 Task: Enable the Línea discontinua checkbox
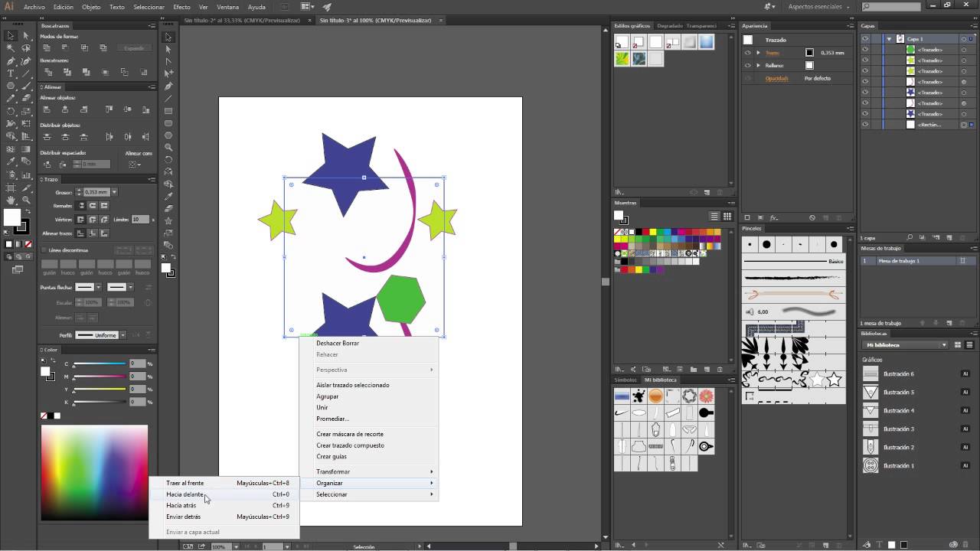pyautogui.click(x=44, y=250)
